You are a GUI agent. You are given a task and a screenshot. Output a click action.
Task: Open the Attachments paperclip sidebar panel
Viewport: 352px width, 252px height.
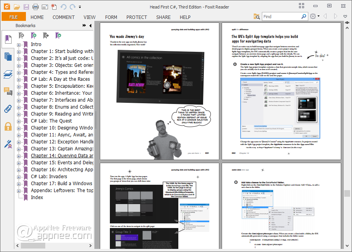pyautogui.click(x=8, y=109)
